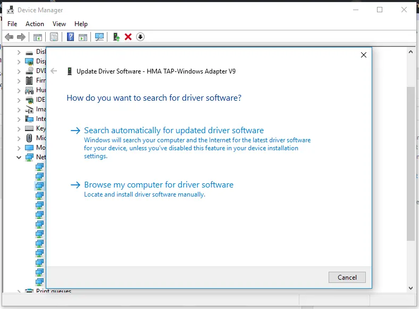Click the Scan for hardware changes icon
This screenshot has width=419, height=309.
[x=99, y=37]
